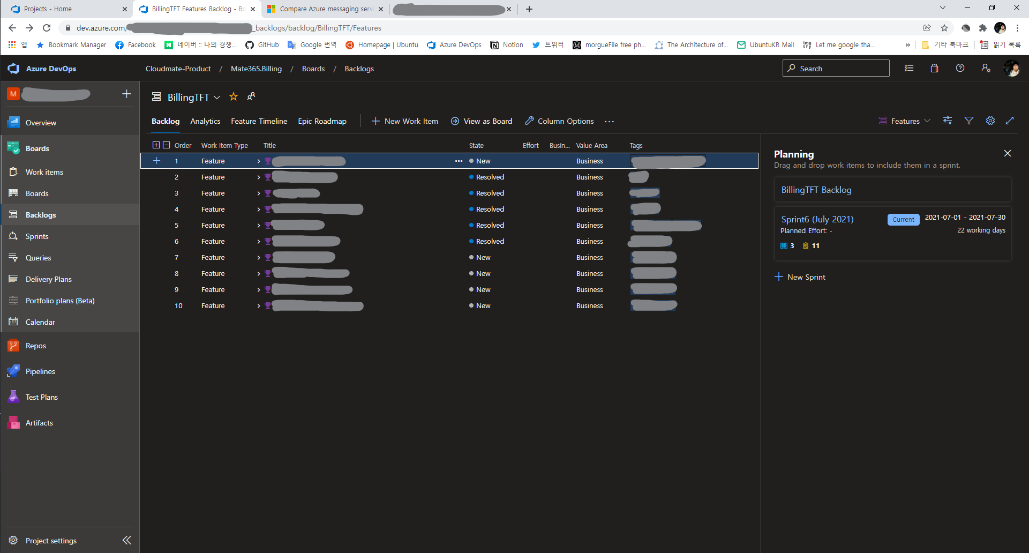Favorite BillingTFT with the star icon

coord(234,96)
